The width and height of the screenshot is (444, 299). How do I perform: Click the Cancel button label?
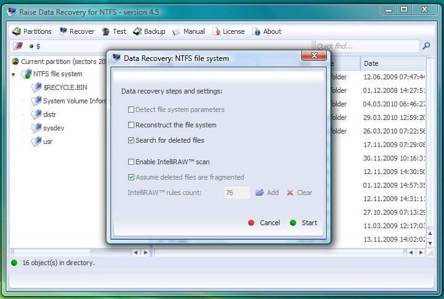tap(270, 223)
